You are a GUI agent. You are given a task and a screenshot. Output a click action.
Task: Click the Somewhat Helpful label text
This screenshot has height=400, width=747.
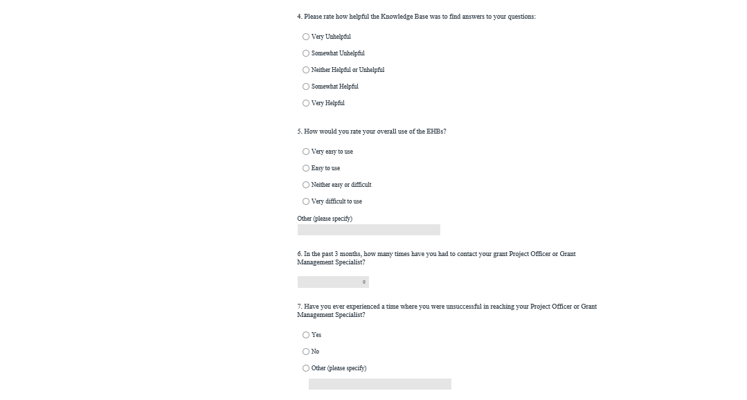click(x=335, y=87)
